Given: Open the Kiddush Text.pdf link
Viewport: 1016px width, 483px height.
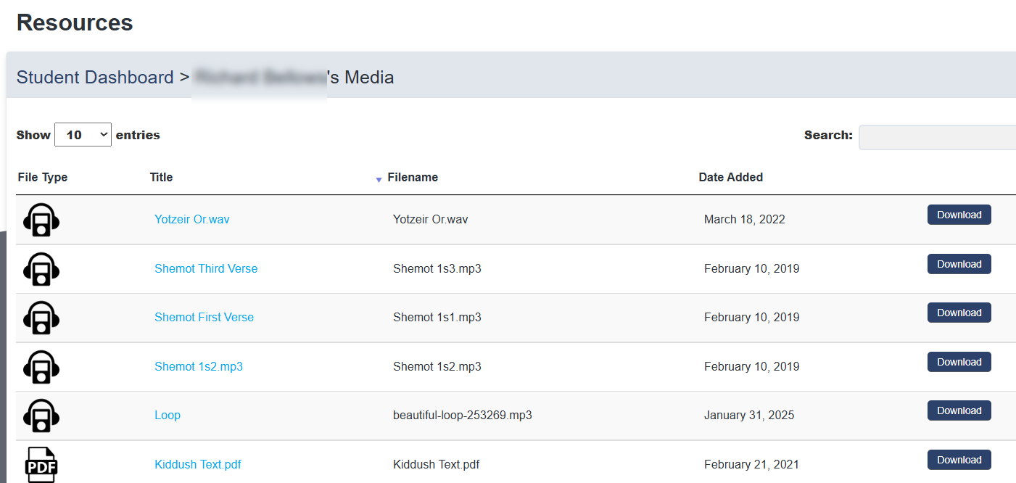Looking at the screenshot, I should (x=197, y=464).
